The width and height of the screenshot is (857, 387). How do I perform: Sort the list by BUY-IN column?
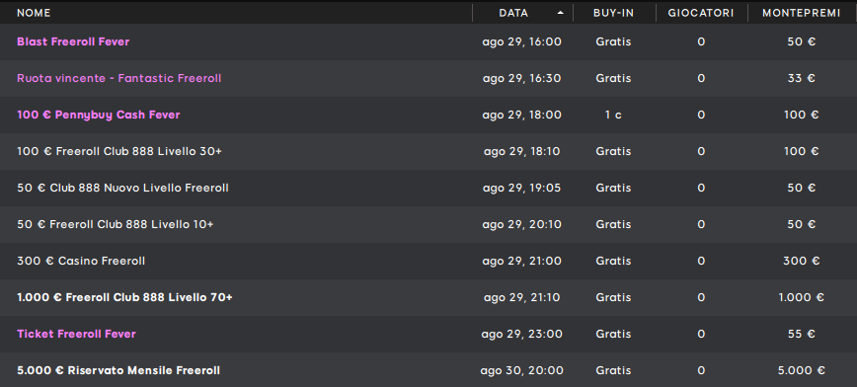(x=614, y=13)
